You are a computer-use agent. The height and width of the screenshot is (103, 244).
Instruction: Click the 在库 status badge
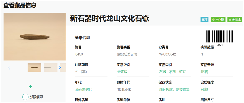204,20
